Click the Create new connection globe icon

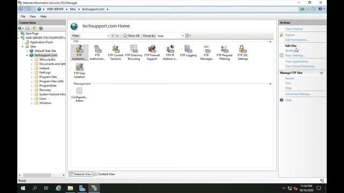tap(20, 28)
